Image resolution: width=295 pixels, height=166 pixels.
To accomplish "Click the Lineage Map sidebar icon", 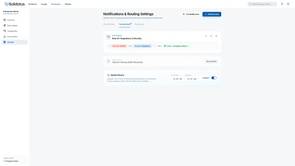I will tap(5, 31).
